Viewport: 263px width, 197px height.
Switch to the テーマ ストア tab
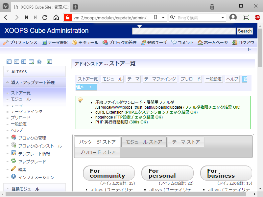[x=186, y=142]
